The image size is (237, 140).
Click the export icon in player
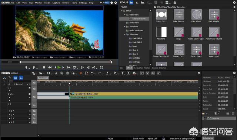pos(101,68)
